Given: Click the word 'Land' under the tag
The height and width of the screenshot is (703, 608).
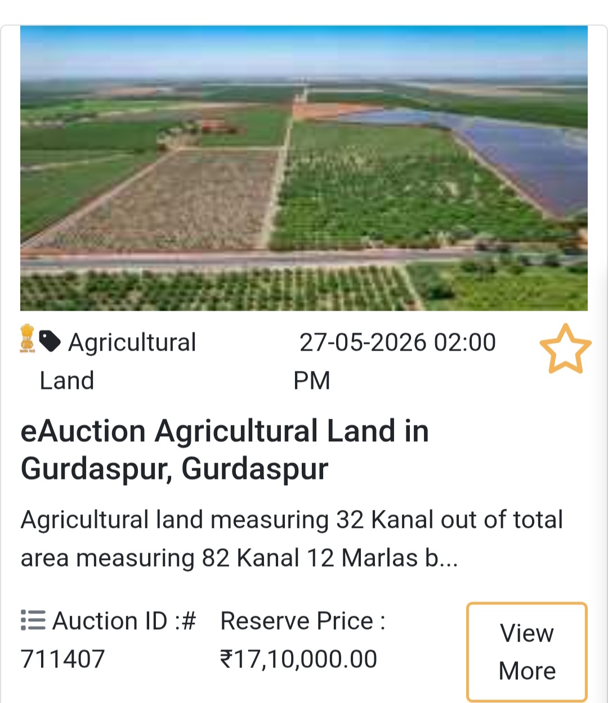Looking at the screenshot, I should [x=66, y=381].
